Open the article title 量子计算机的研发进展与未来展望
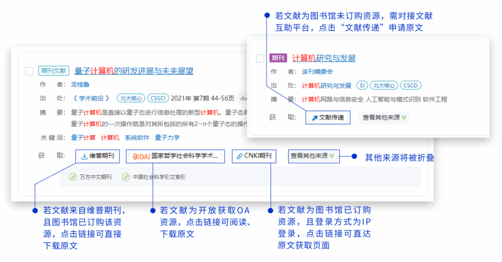 click(x=134, y=71)
